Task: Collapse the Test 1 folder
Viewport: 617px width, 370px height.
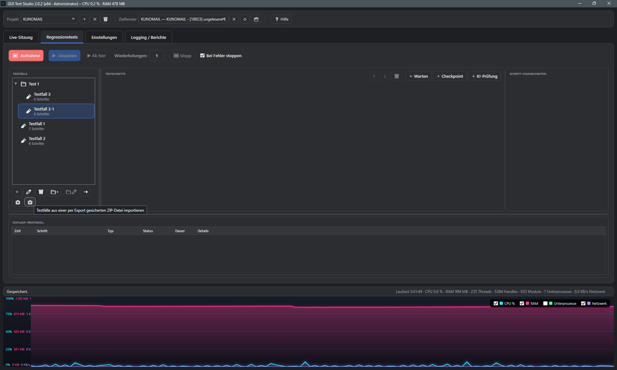Action: [x=16, y=84]
